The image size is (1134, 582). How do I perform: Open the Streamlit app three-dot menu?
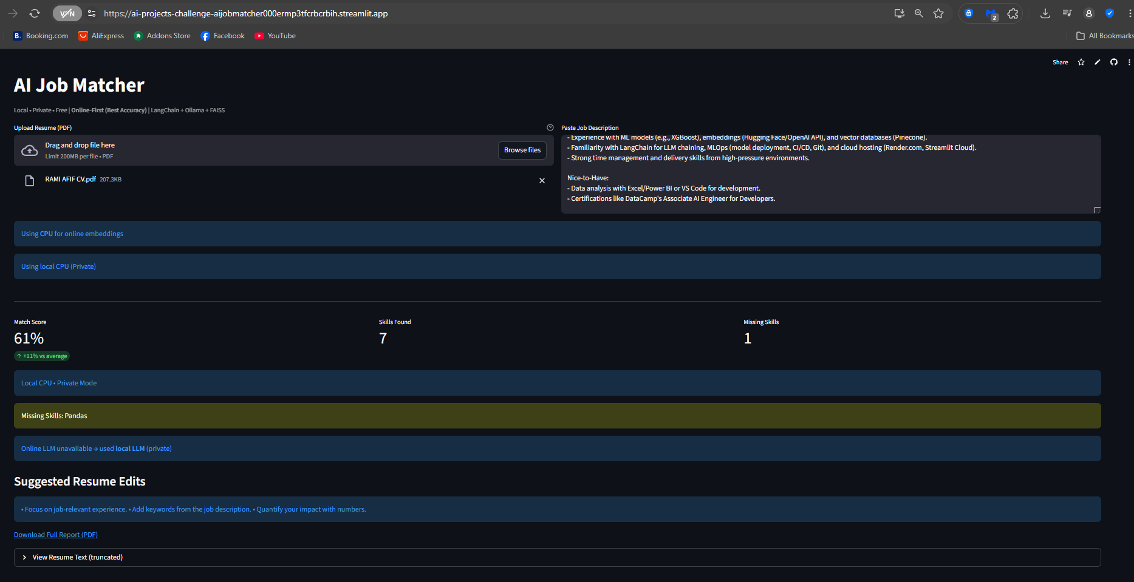[1129, 63]
